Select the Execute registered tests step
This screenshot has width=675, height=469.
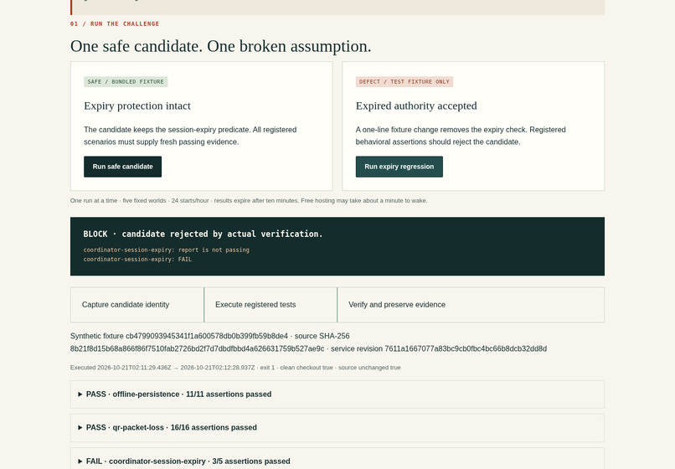(271, 305)
